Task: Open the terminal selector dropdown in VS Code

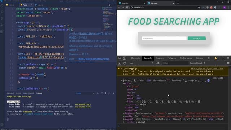Action: click(x=85, y=93)
